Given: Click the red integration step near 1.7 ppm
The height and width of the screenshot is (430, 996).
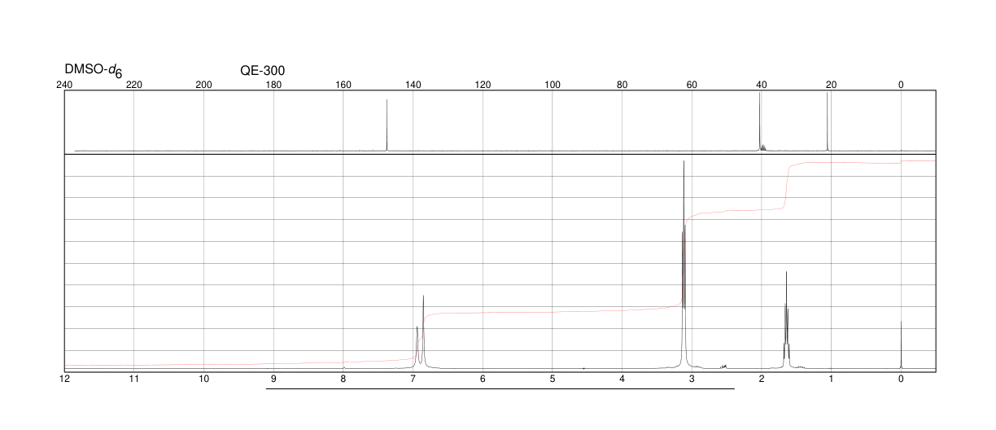Looking at the screenshot, I should pos(786,187).
